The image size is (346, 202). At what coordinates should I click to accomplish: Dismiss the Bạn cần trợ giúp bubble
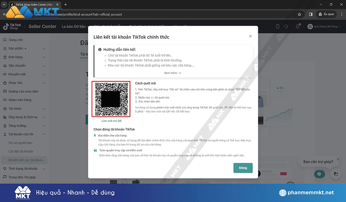tap(338, 159)
